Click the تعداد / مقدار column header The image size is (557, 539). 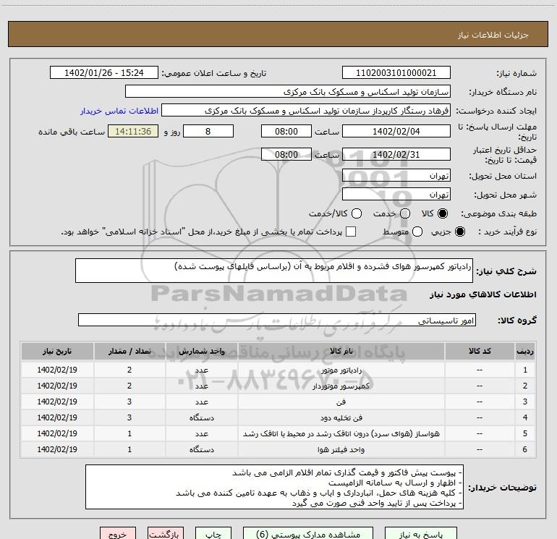129,351
